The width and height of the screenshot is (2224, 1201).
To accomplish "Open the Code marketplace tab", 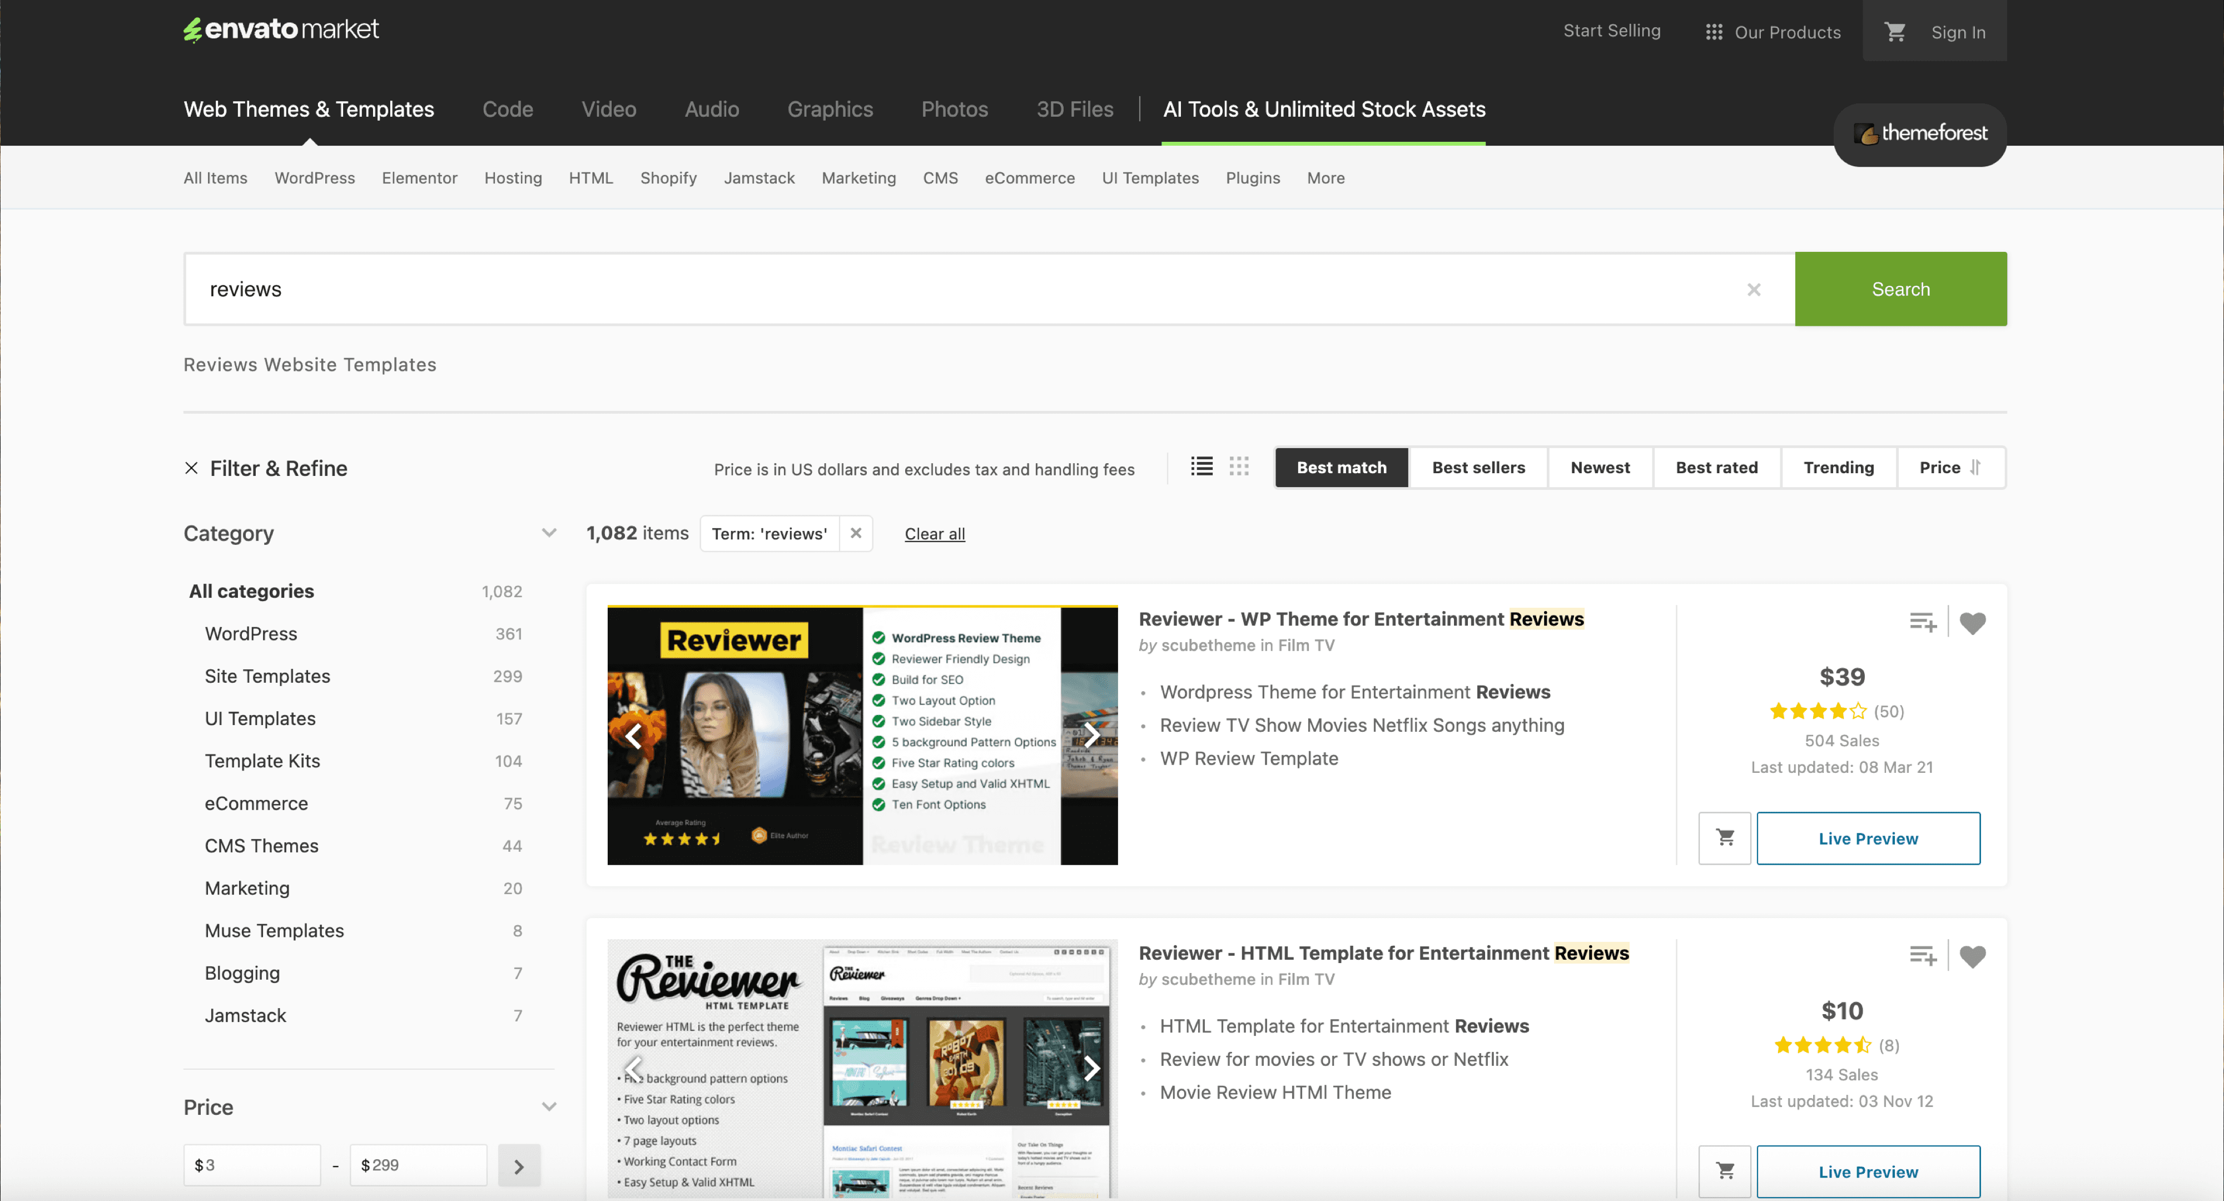I will click(508, 110).
